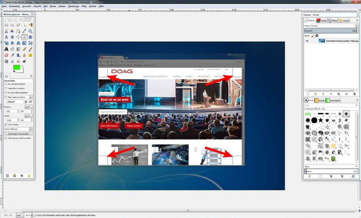Image resolution: width=361 pixels, height=218 pixels.
Task: Select the Crop tool in toolbox
Action: click(24, 37)
